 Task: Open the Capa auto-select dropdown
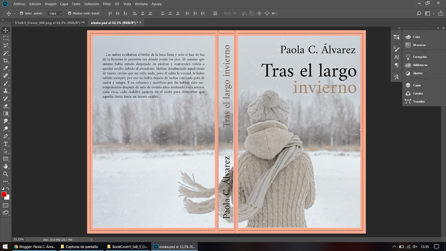tap(55, 13)
